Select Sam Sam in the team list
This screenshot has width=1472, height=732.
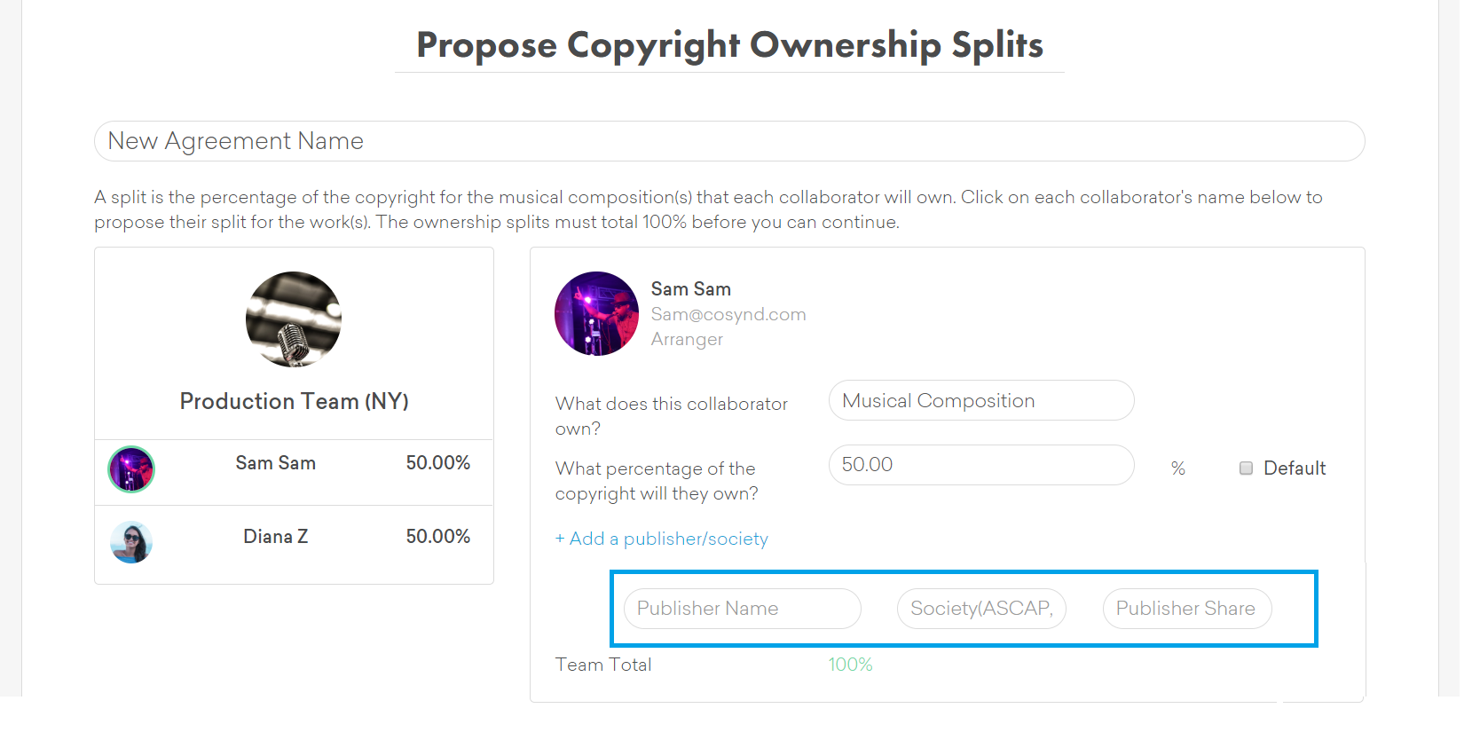click(275, 463)
